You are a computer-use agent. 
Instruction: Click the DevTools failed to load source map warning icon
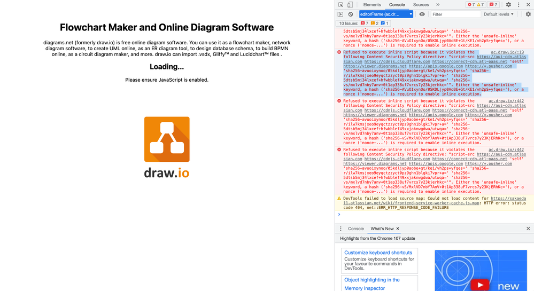point(339,199)
